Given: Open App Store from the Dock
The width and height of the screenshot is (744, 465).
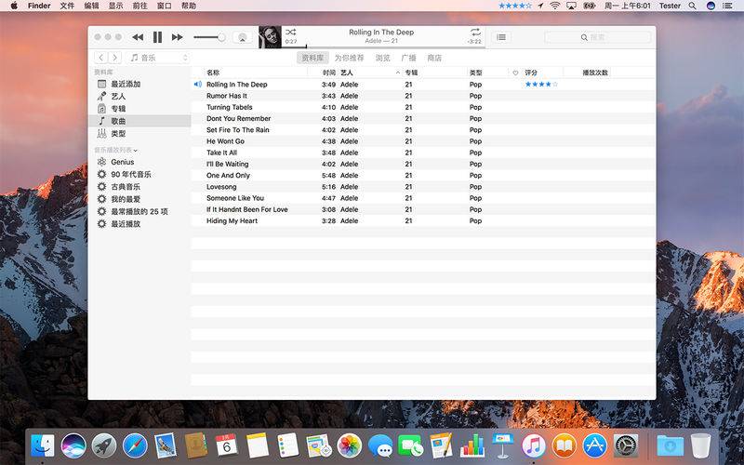Looking at the screenshot, I should [x=595, y=445].
